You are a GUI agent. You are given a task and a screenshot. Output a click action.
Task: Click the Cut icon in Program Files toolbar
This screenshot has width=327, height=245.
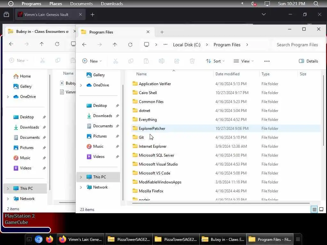116,61
